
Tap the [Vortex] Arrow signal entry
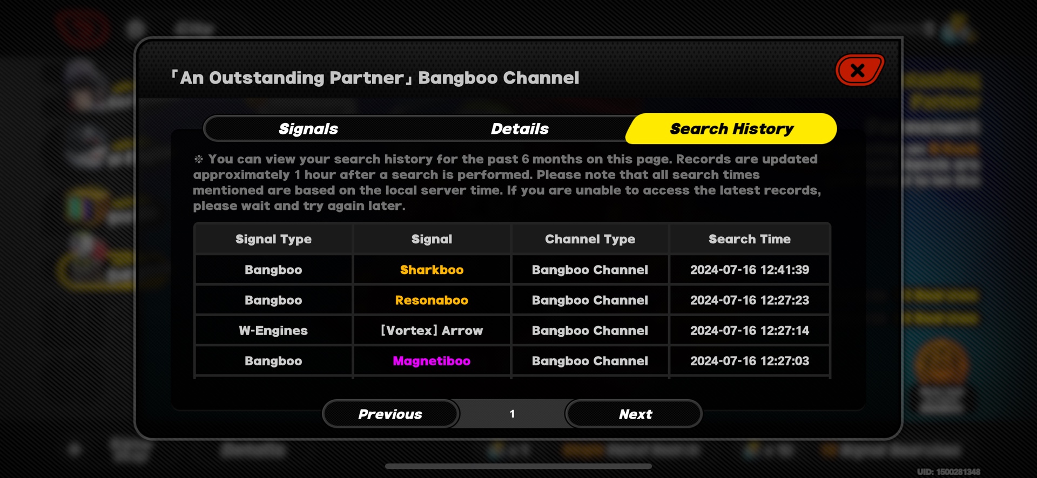432,331
